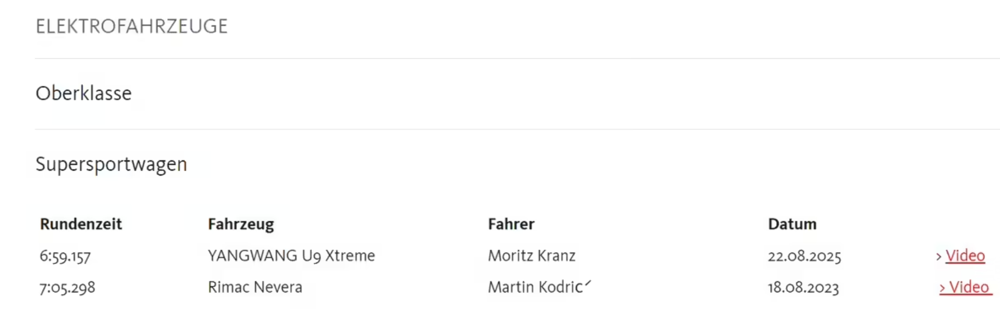
Task: Select the date 18.08.2023
Action: tap(803, 288)
